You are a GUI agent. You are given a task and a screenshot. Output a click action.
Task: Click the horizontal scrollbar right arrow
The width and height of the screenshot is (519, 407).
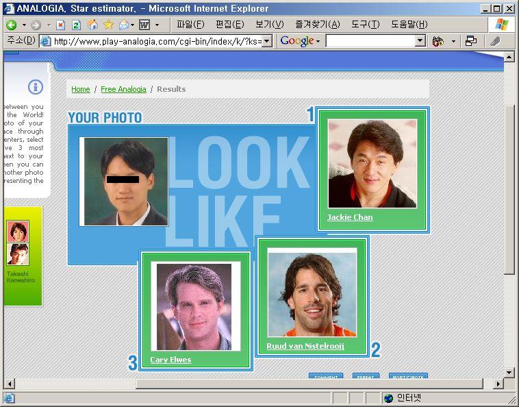(498, 384)
